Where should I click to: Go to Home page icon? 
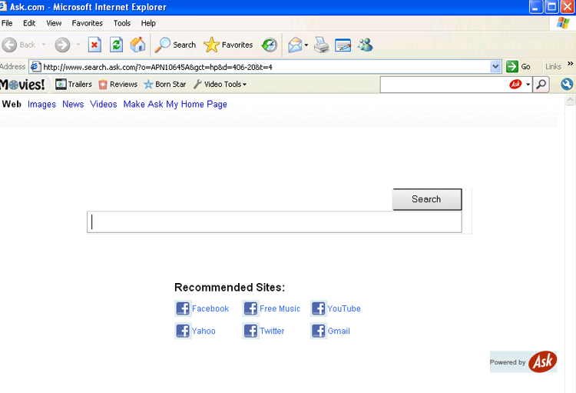coord(137,45)
